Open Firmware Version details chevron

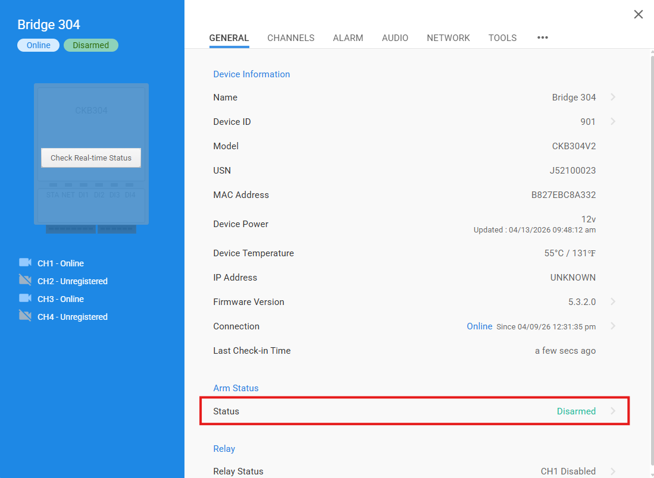613,301
